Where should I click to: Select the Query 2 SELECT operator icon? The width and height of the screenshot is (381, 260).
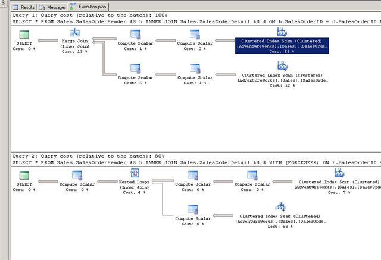point(24,174)
